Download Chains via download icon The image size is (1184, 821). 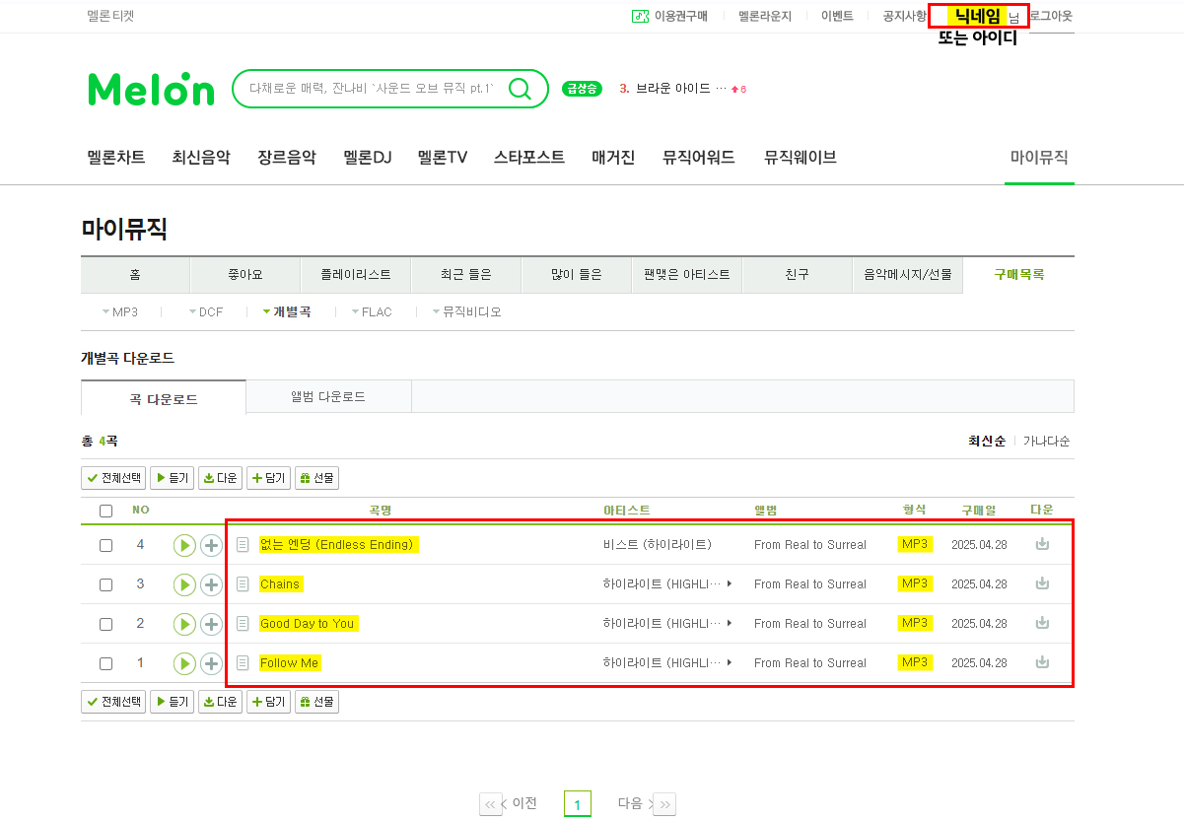(x=1042, y=583)
